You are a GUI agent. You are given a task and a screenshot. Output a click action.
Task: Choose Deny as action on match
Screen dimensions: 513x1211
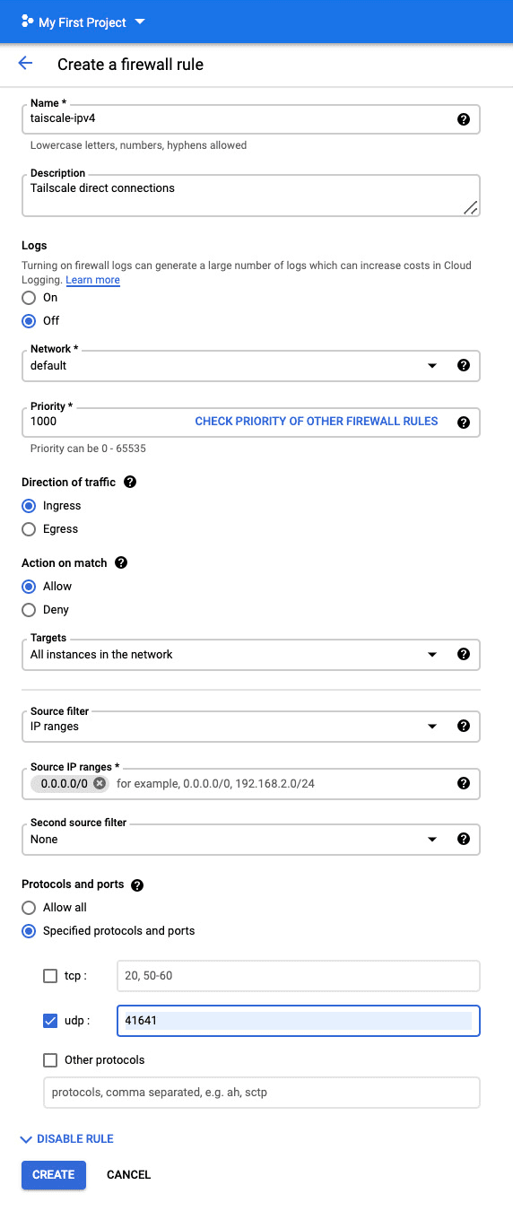[x=29, y=610]
